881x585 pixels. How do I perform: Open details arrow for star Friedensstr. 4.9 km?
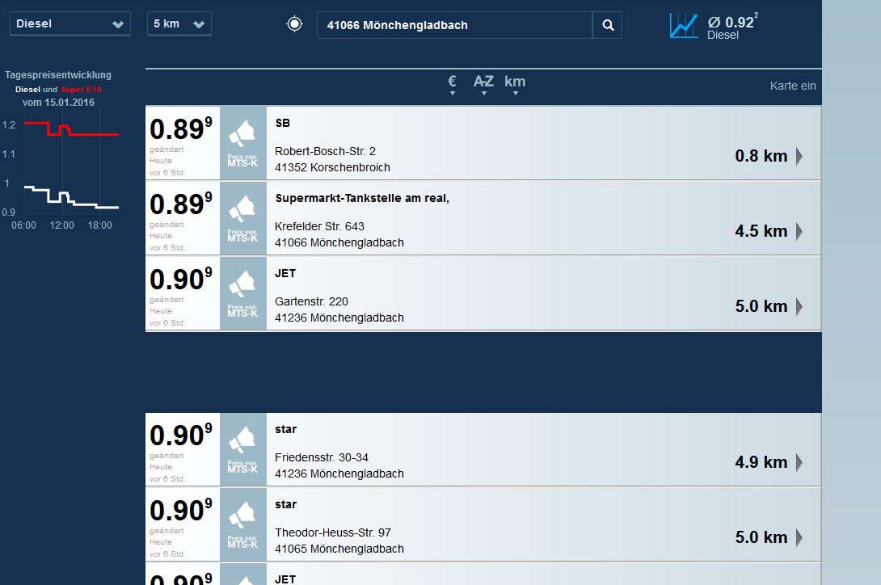click(x=799, y=462)
